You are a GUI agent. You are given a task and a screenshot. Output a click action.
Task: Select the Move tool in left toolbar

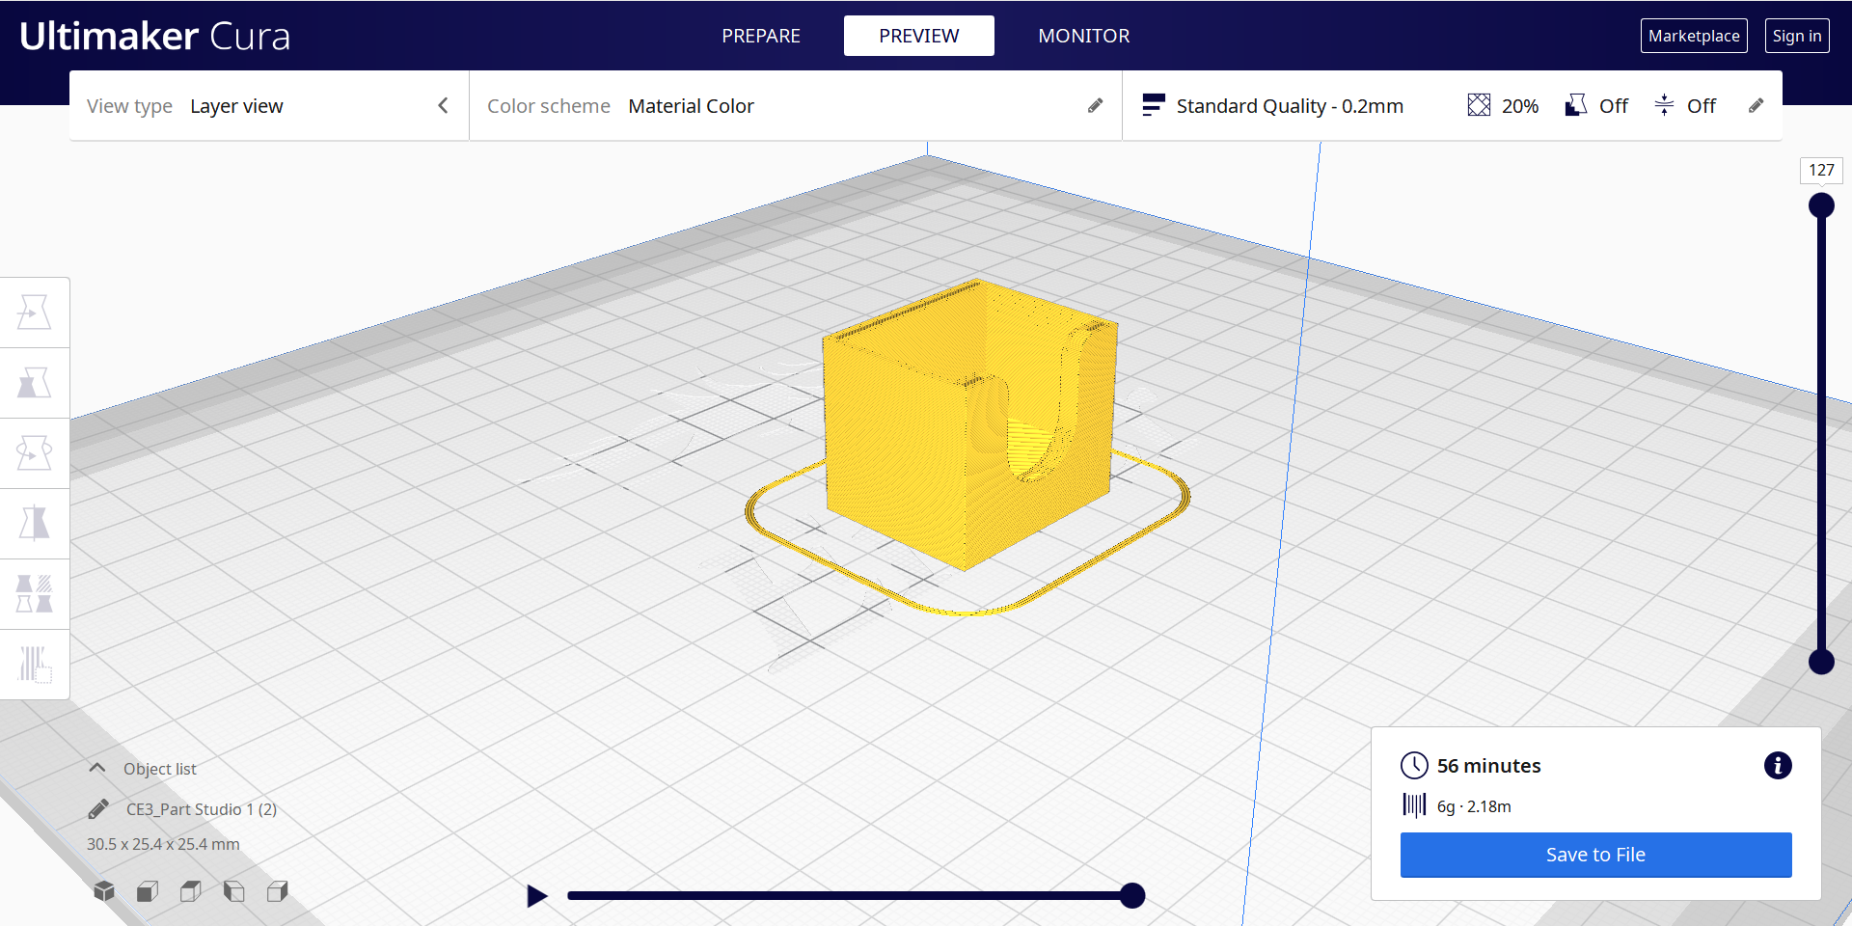(x=35, y=313)
